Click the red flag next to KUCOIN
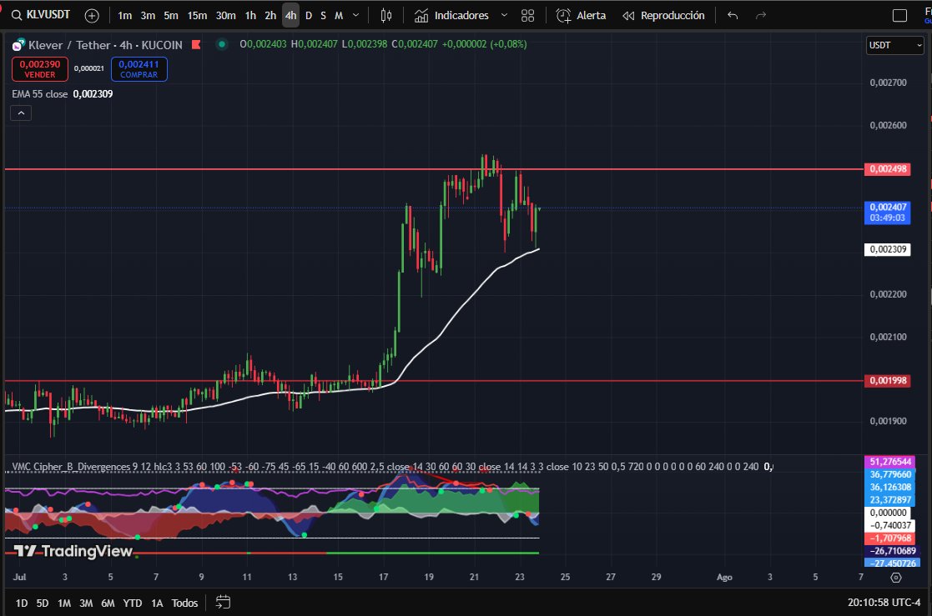Image resolution: width=932 pixels, height=616 pixels. [196, 44]
